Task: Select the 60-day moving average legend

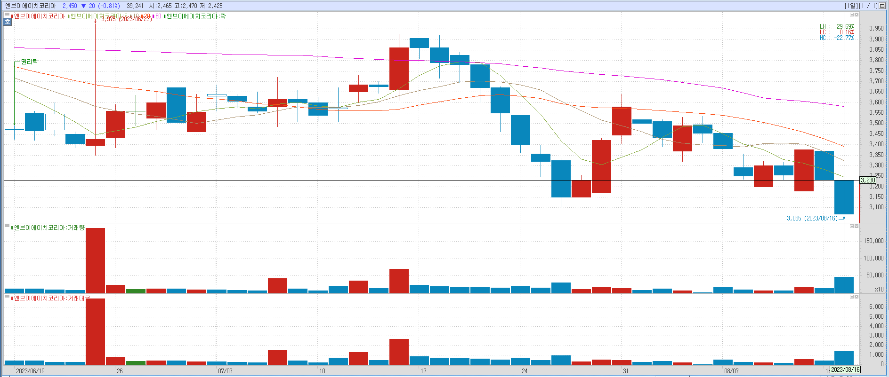Action: click(158, 16)
